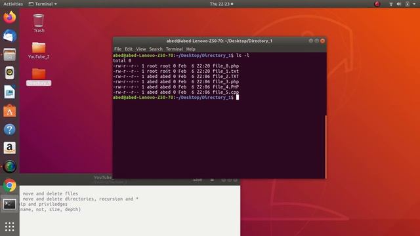Click 'recursion and *' line in editor

119,199
